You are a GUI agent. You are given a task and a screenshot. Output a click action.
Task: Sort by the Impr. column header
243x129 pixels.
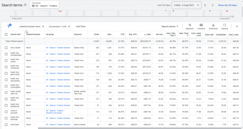coord(109,34)
